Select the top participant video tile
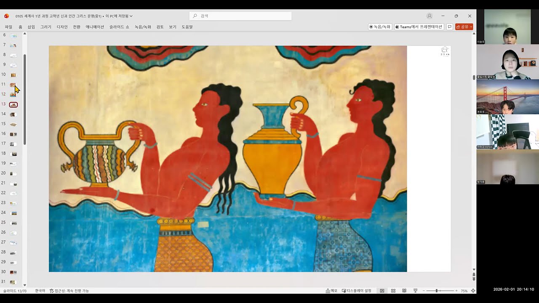The width and height of the screenshot is (539, 303). coord(507,27)
